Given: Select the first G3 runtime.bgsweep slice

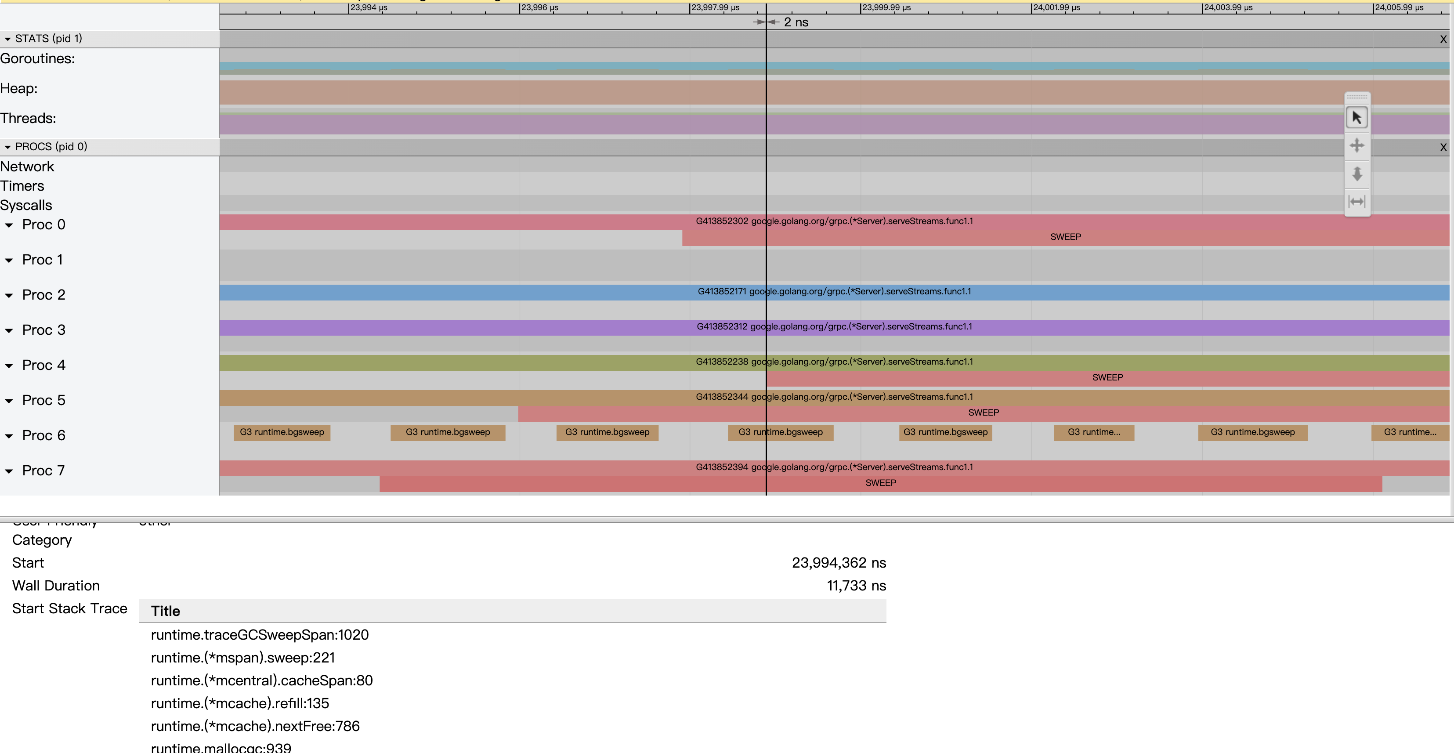Looking at the screenshot, I should (x=282, y=432).
